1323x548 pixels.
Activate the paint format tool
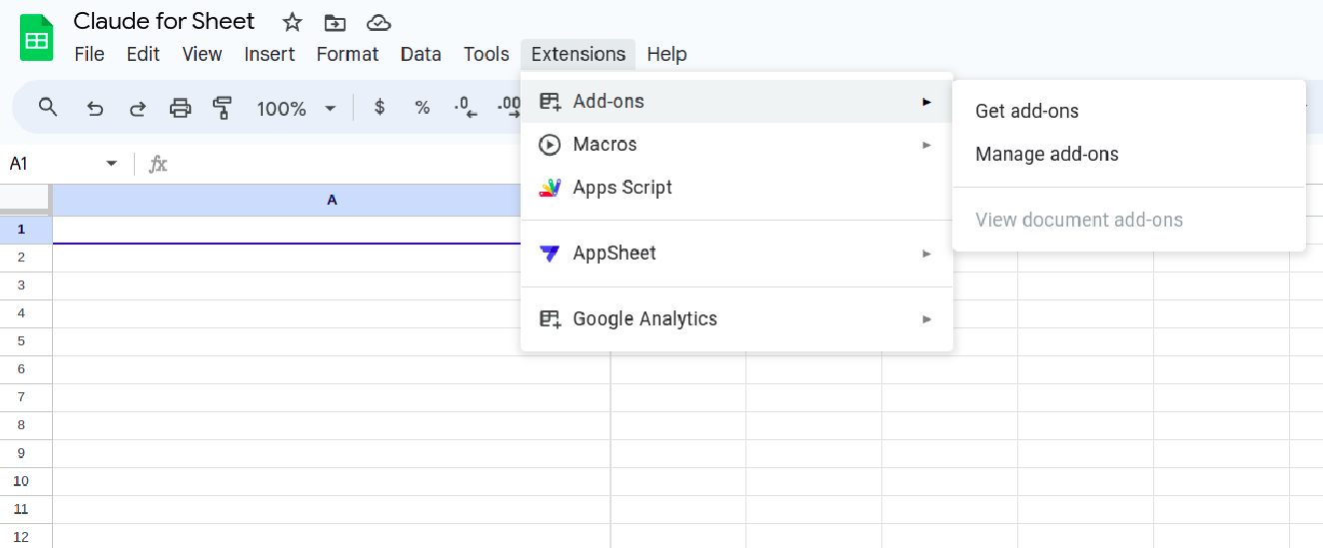(222, 108)
